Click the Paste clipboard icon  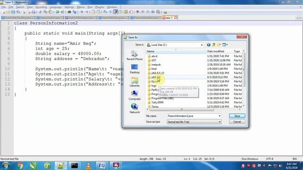(51, 12)
